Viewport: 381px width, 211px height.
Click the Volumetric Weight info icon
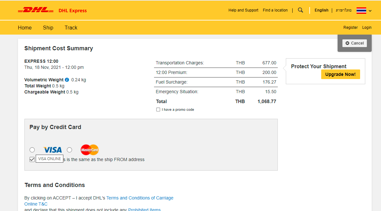[67, 80]
